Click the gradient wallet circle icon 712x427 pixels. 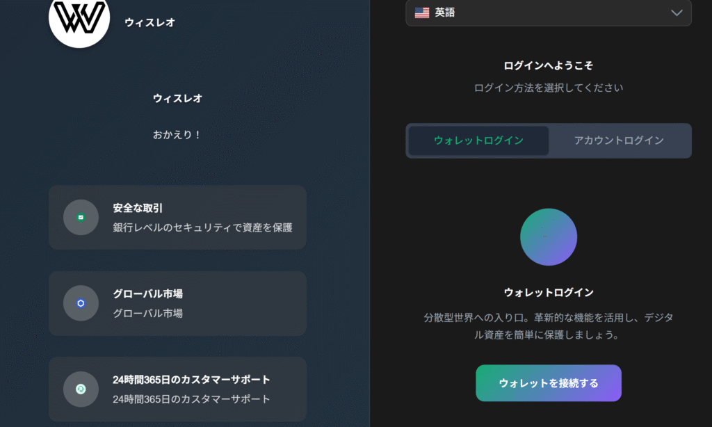click(x=549, y=237)
